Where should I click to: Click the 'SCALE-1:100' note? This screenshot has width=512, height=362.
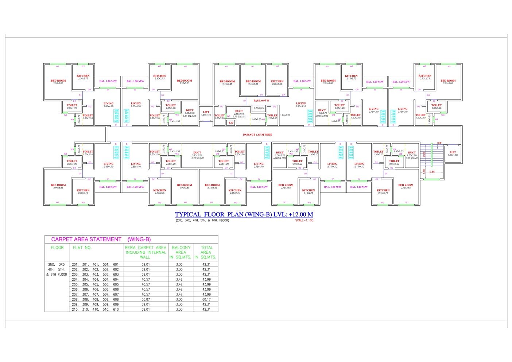coord(304,220)
